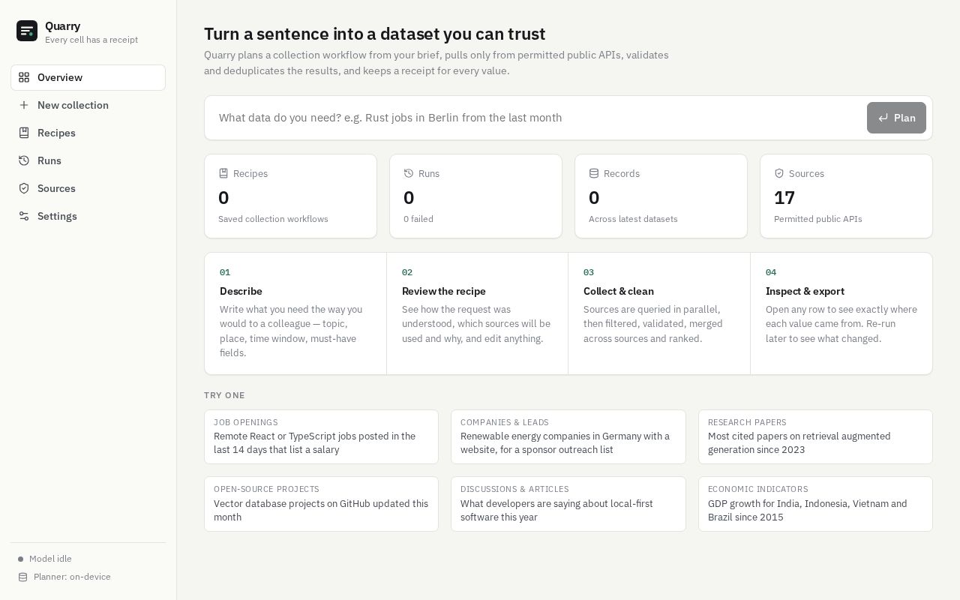Click the Plan button
960x600 pixels.
896,118
